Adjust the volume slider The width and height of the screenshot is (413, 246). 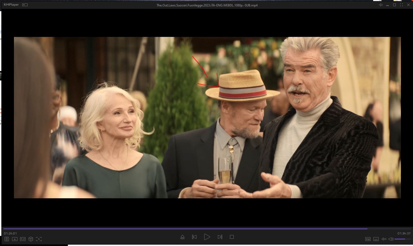[x=402, y=239]
